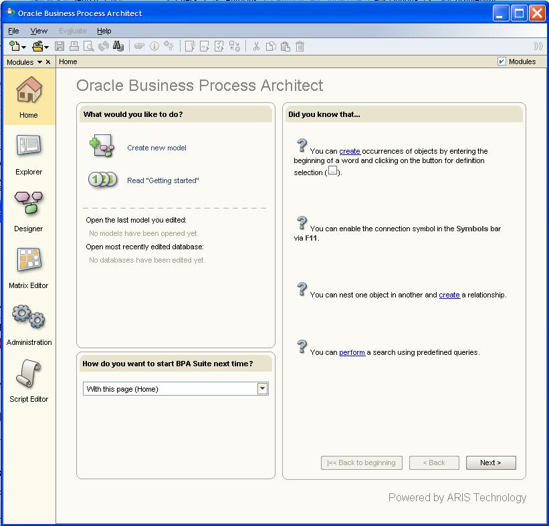Expand the Modules panel dropdown arrow
The height and width of the screenshot is (526, 549).
pyautogui.click(x=39, y=62)
